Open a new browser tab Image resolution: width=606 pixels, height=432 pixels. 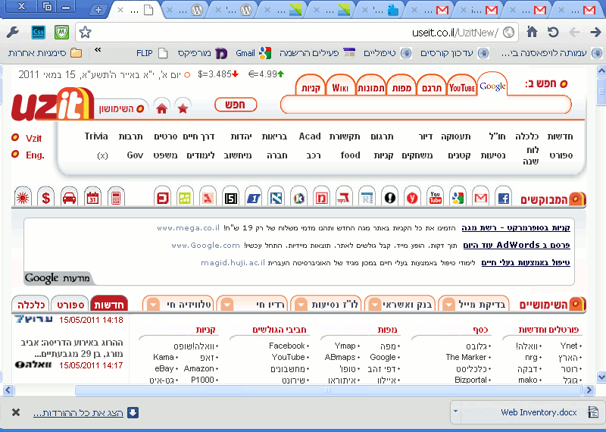[98, 10]
